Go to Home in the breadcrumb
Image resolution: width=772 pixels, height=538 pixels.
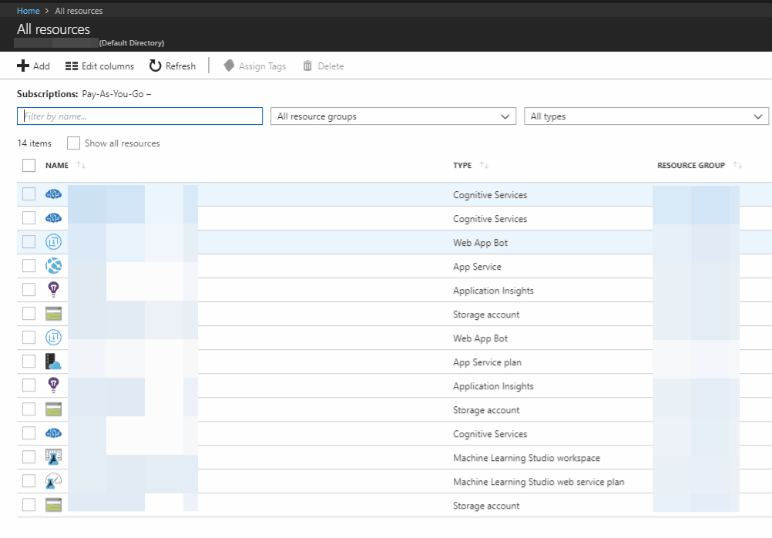tap(29, 11)
